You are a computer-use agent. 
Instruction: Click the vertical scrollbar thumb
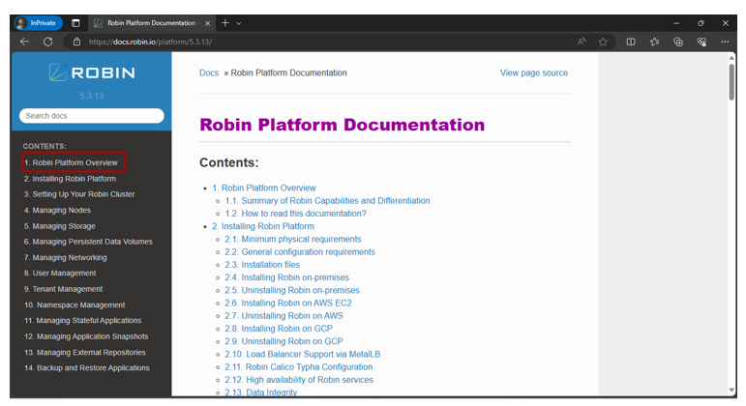pyautogui.click(x=731, y=81)
